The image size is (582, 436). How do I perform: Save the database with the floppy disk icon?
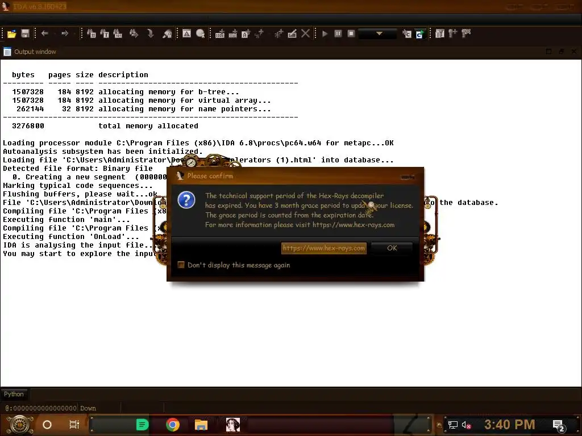pyautogui.click(x=25, y=33)
